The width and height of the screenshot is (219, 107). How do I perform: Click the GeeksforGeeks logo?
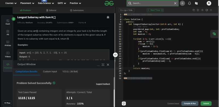point(109,3)
